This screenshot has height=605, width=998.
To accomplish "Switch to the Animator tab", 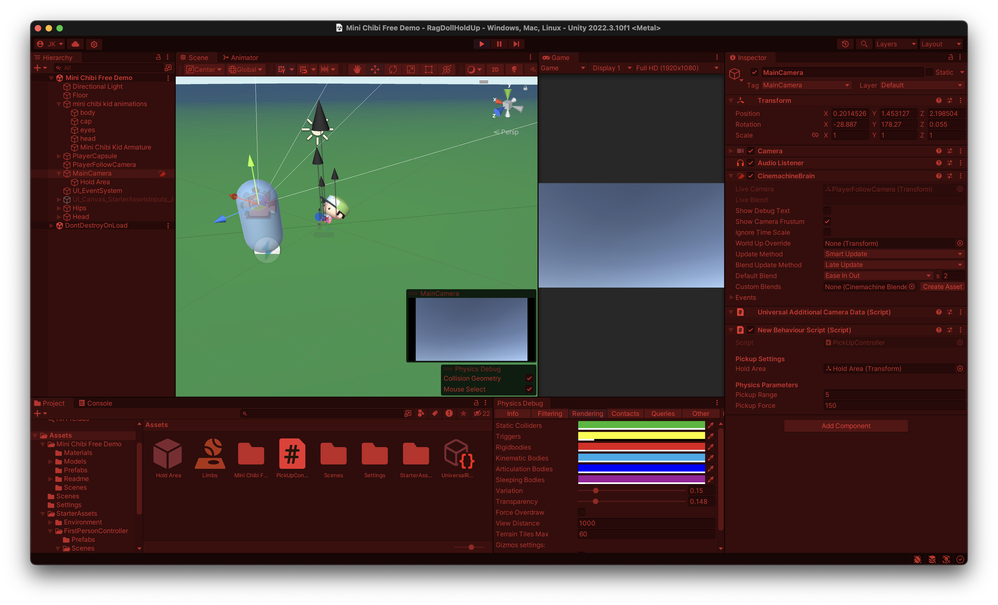I will 241,58.
